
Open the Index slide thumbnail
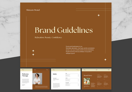66,79
